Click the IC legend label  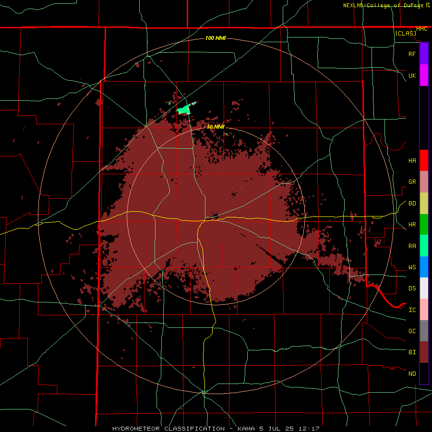point(412,310)
